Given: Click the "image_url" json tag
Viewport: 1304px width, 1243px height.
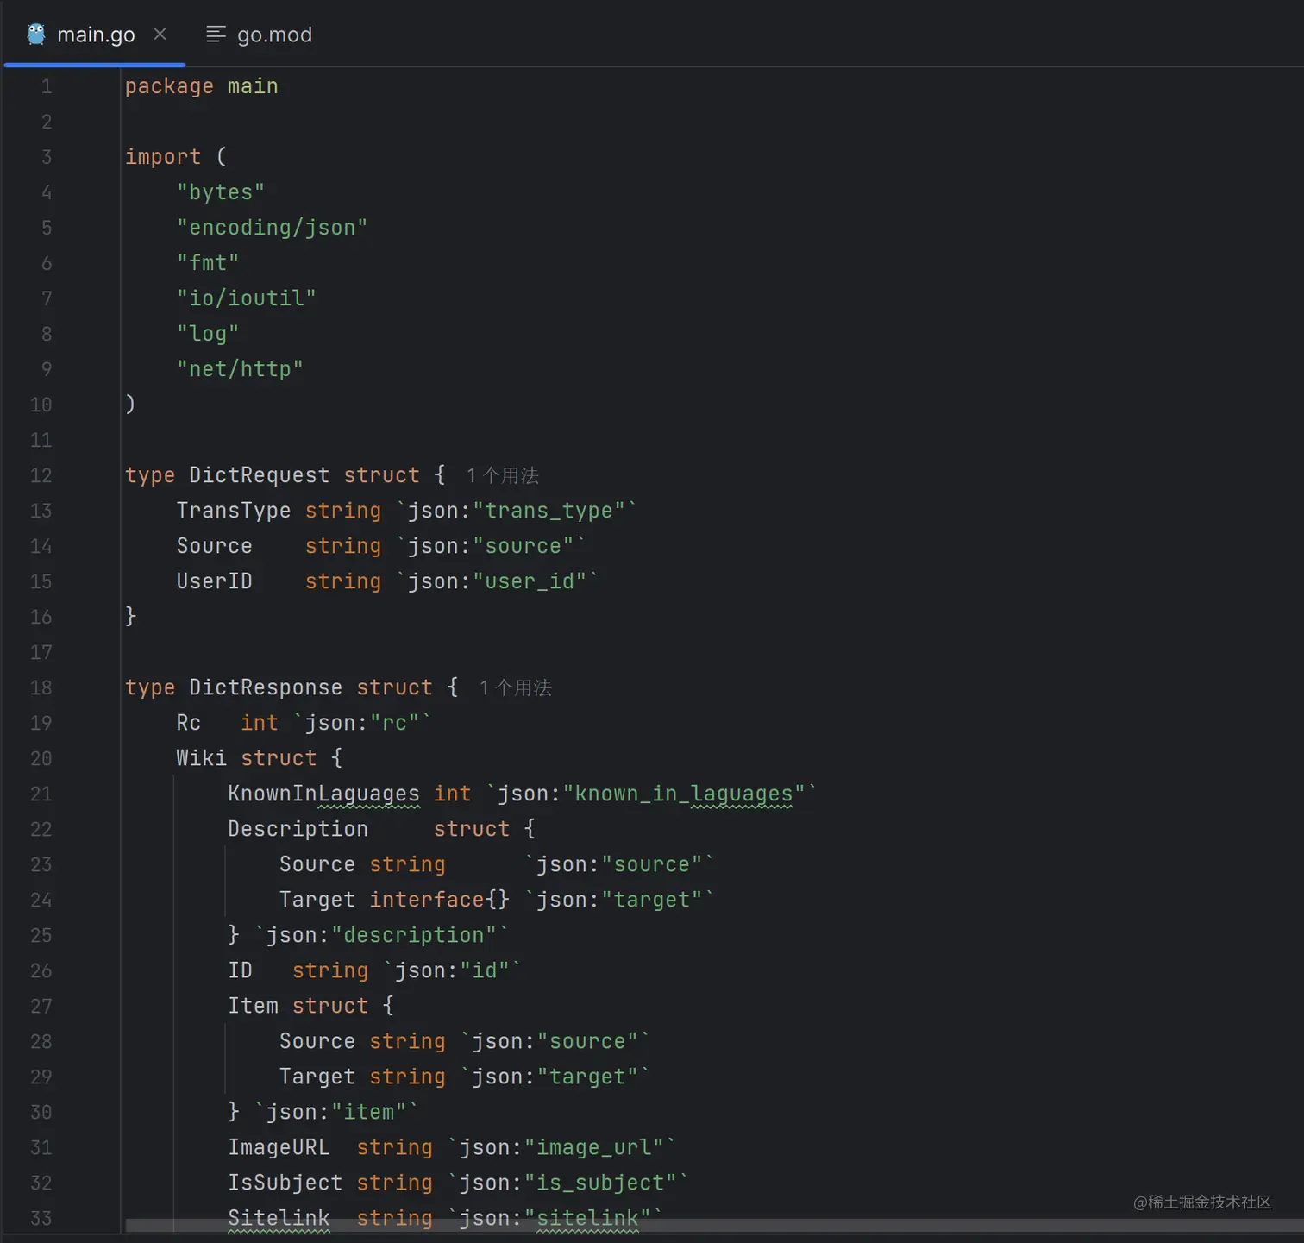Looking at the screenshot, I should pos(594,1147).
